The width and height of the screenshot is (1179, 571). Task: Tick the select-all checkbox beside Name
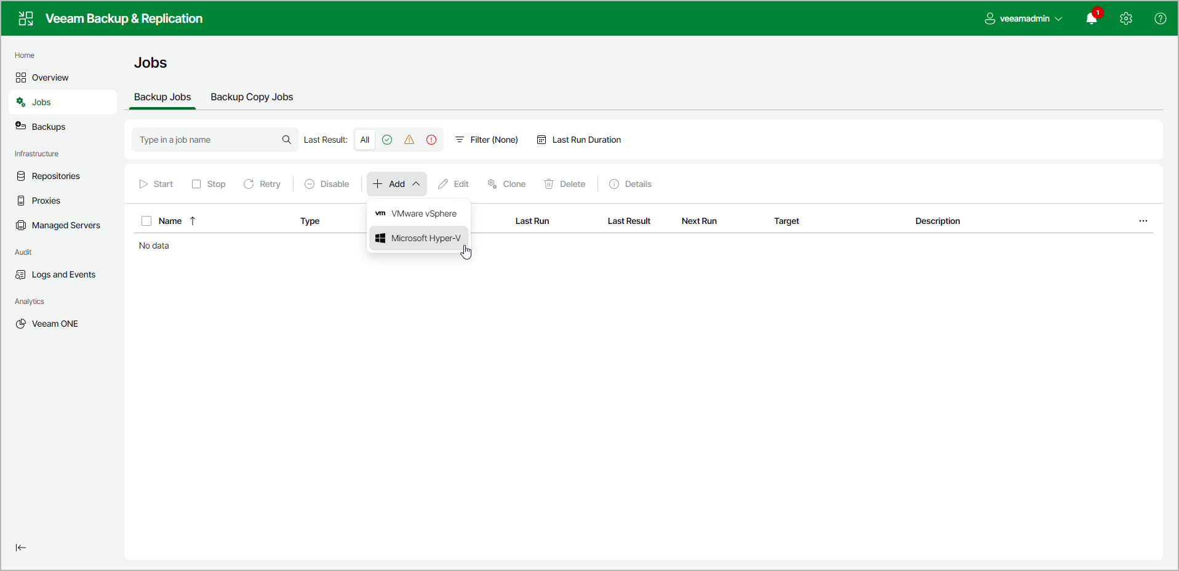click(146, 221)
